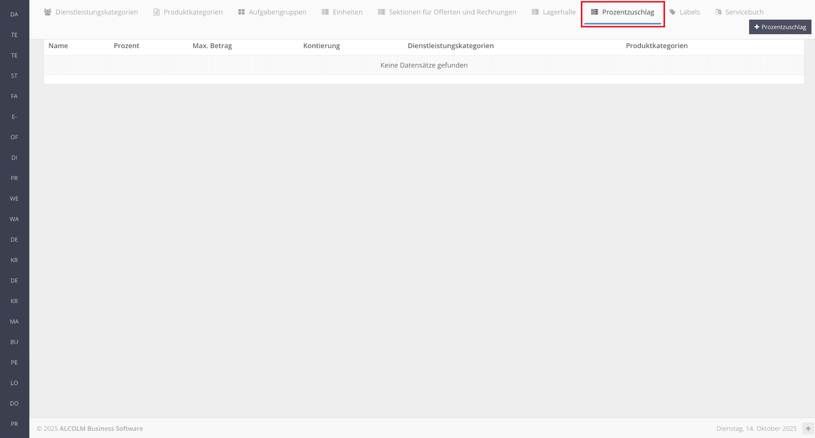Open the WE sidebar menu item
The height and width of the screenshot is (438, 815).
pyautogui.click(x=14, y=199)
